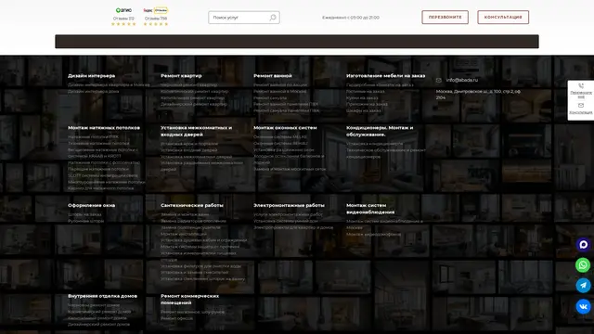Image resolution: width=594 pixels, height=334 pixels.
Task: Open 'Оконные системы REHAU' link
Action: (280, 143)
